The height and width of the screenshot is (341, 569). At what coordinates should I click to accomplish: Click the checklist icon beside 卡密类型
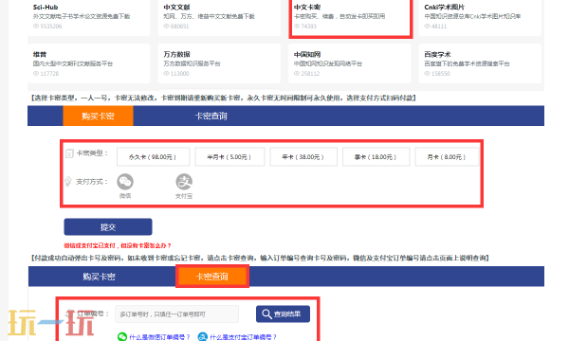pos(69,153)
